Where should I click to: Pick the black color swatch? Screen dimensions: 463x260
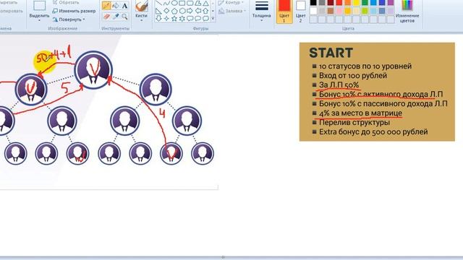[x=313, y=3]
